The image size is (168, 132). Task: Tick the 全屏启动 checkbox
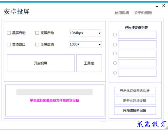click(x=37, y=44)
